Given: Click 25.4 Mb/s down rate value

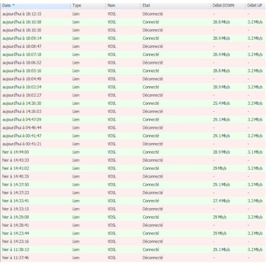Looking at the screenshot, I should [221, 103].
